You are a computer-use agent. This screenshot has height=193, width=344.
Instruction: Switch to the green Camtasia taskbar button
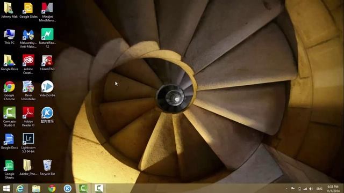(83, 188)
